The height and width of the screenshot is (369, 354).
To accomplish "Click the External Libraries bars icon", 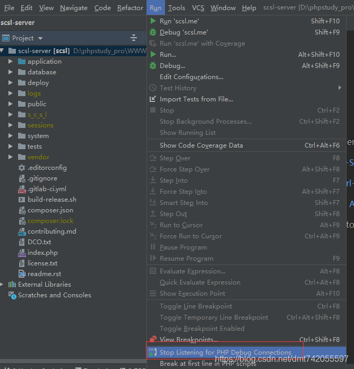I will [x=12, y=285].
